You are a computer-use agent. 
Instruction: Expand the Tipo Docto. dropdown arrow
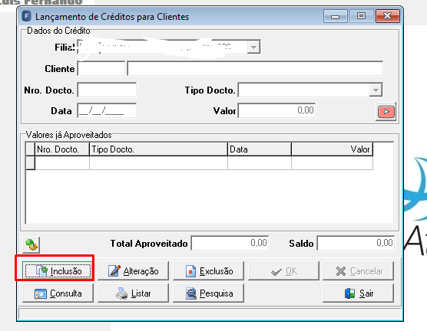tap(376, 90)
